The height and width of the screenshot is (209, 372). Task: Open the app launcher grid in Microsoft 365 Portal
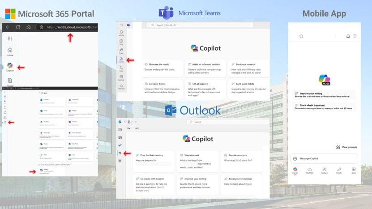(10, 38)
